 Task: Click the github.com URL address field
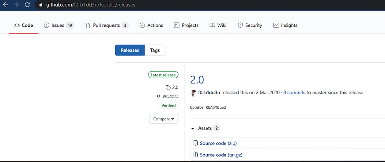point(91,5)
